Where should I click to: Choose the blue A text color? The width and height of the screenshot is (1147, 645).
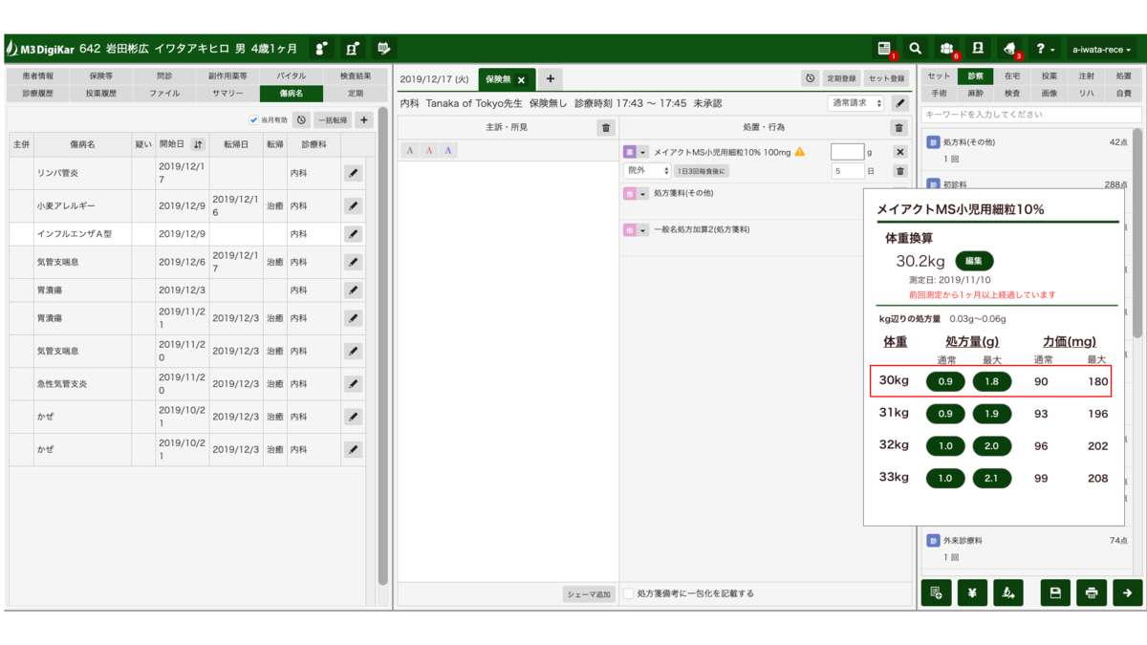click(x=448, y=150)
